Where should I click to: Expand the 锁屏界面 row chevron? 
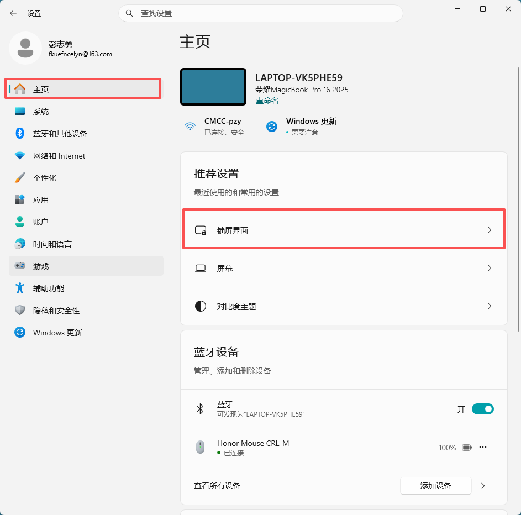pyautogui.click(x=490, y=230)
